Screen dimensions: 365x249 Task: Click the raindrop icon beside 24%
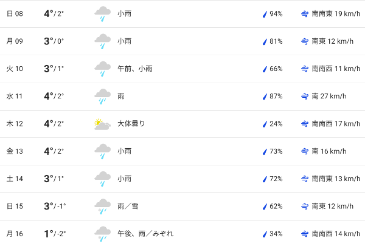(x=265, y=124)
